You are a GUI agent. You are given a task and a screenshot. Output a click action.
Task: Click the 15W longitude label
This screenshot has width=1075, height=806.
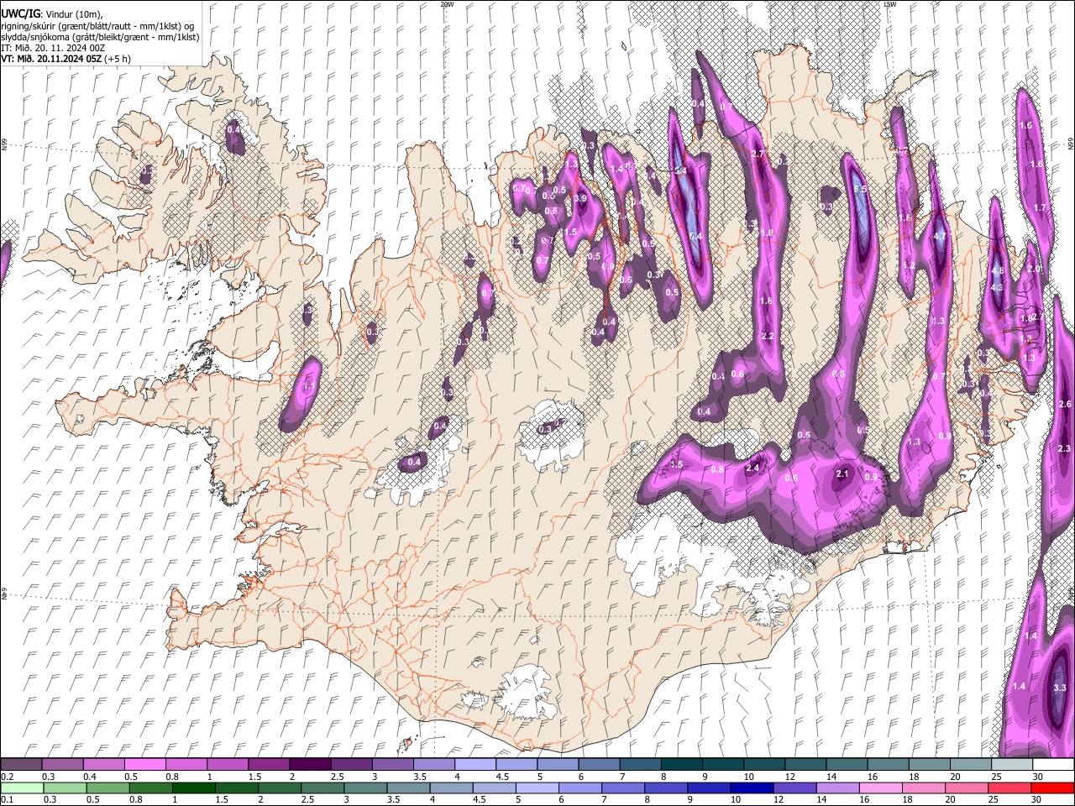(x=889, y=4)
